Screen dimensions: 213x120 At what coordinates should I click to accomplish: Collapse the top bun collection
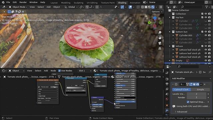169,17
